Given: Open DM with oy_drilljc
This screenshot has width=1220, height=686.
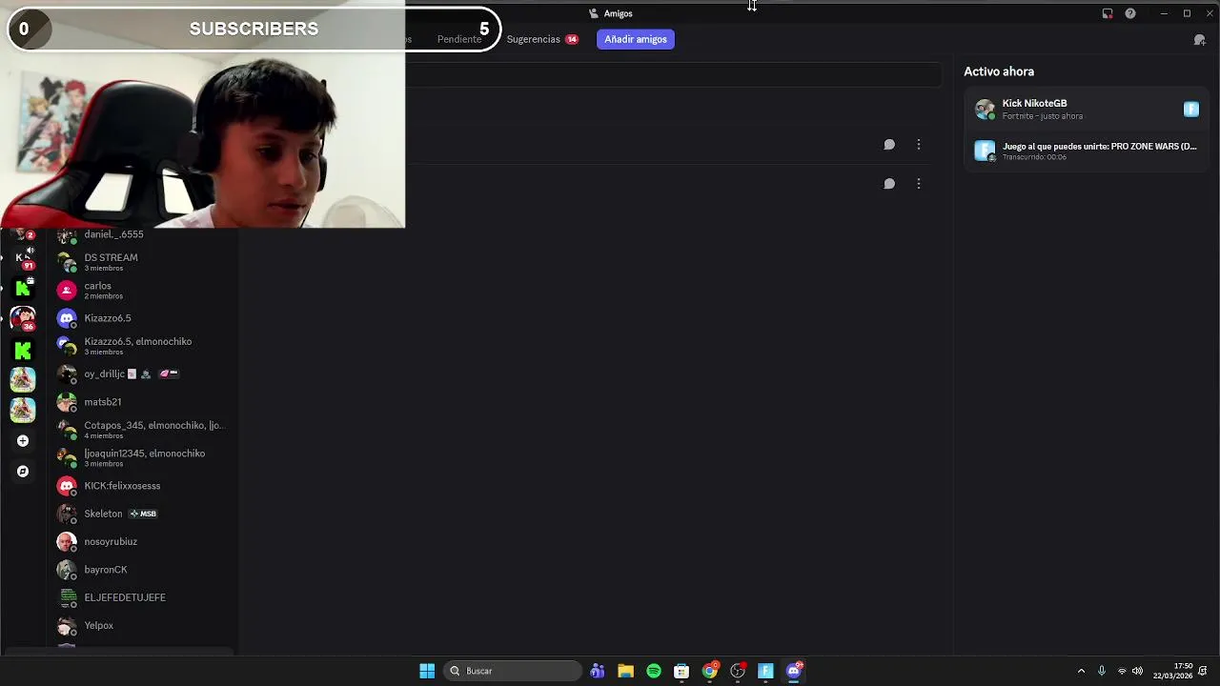Looking at the screenshot, I should [141, 374].
